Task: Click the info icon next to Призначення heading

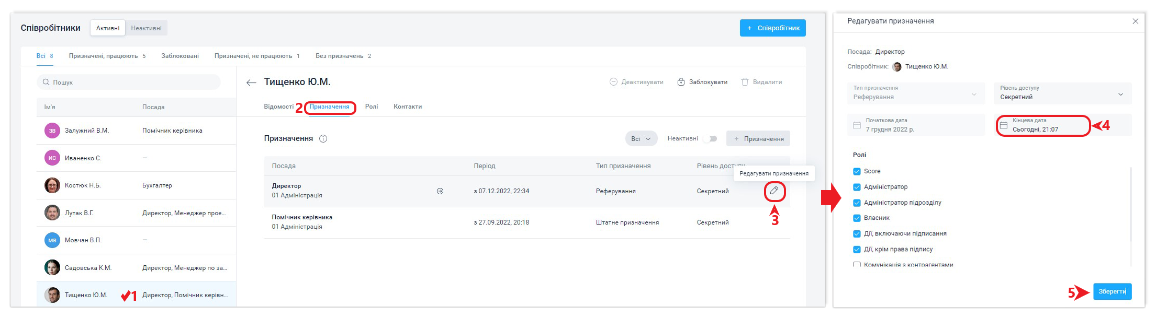Action: click(323, 139)
